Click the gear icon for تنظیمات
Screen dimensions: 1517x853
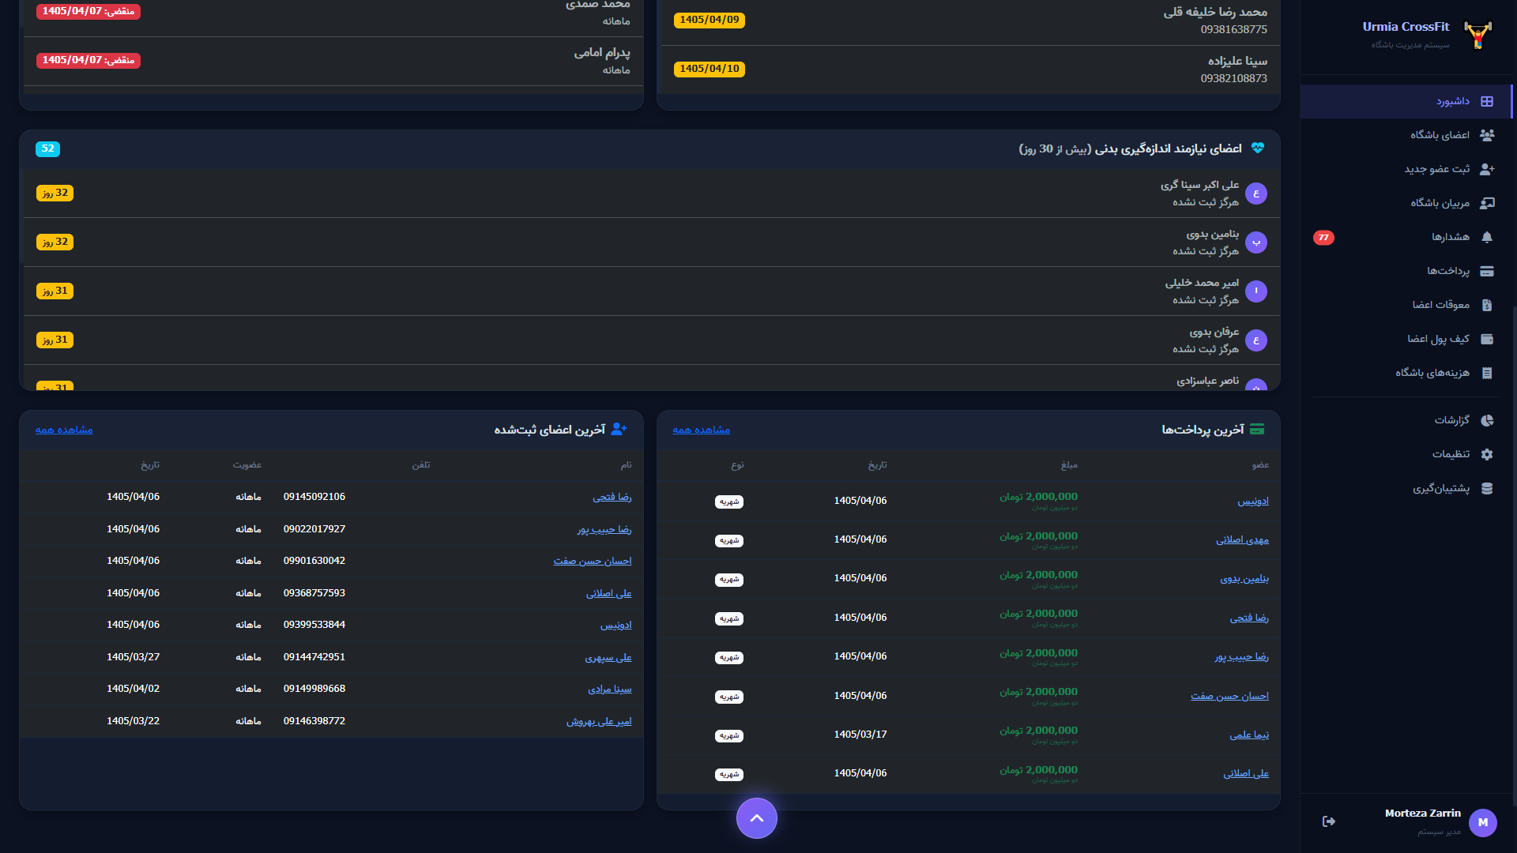point(1487,454)
